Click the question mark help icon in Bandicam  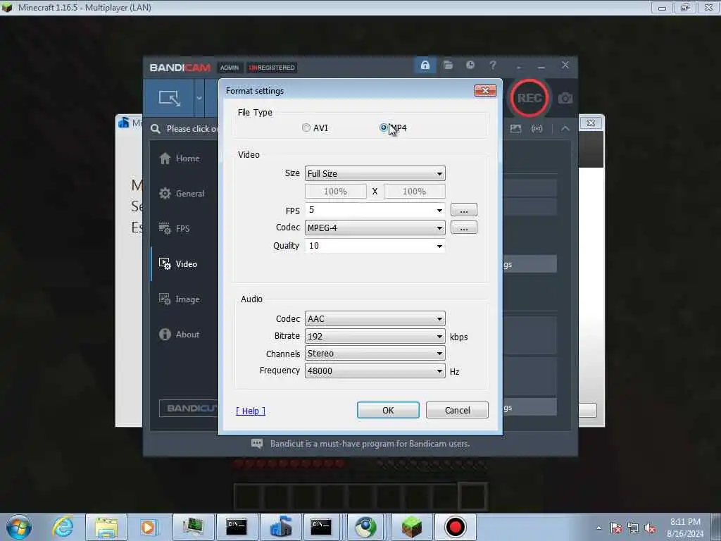[492, 66]
